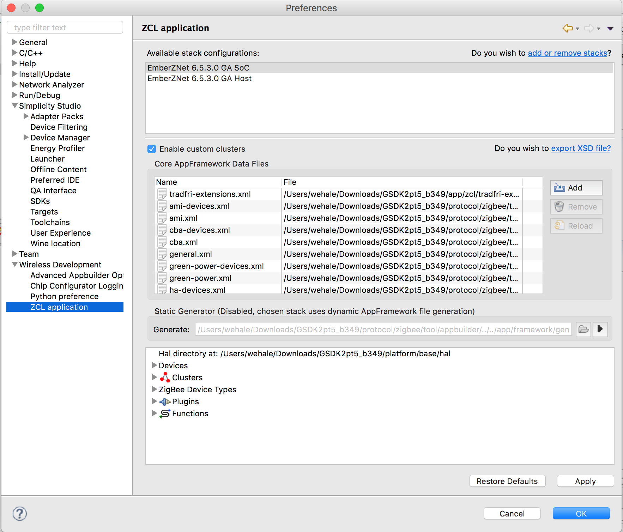Screen dimensions: 623x532
Task: Click the Remove trash icon
Action: (x=559, y=206)
